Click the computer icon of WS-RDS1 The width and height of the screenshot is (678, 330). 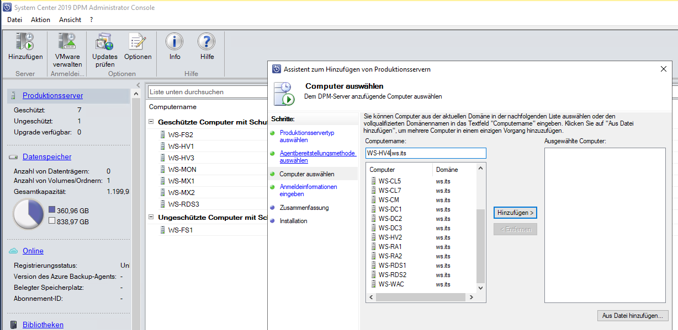pyautogui.click(x=373, y=265)
